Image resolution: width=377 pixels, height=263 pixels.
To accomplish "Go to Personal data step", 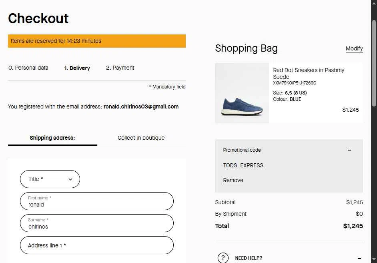I will coord(28,68).
